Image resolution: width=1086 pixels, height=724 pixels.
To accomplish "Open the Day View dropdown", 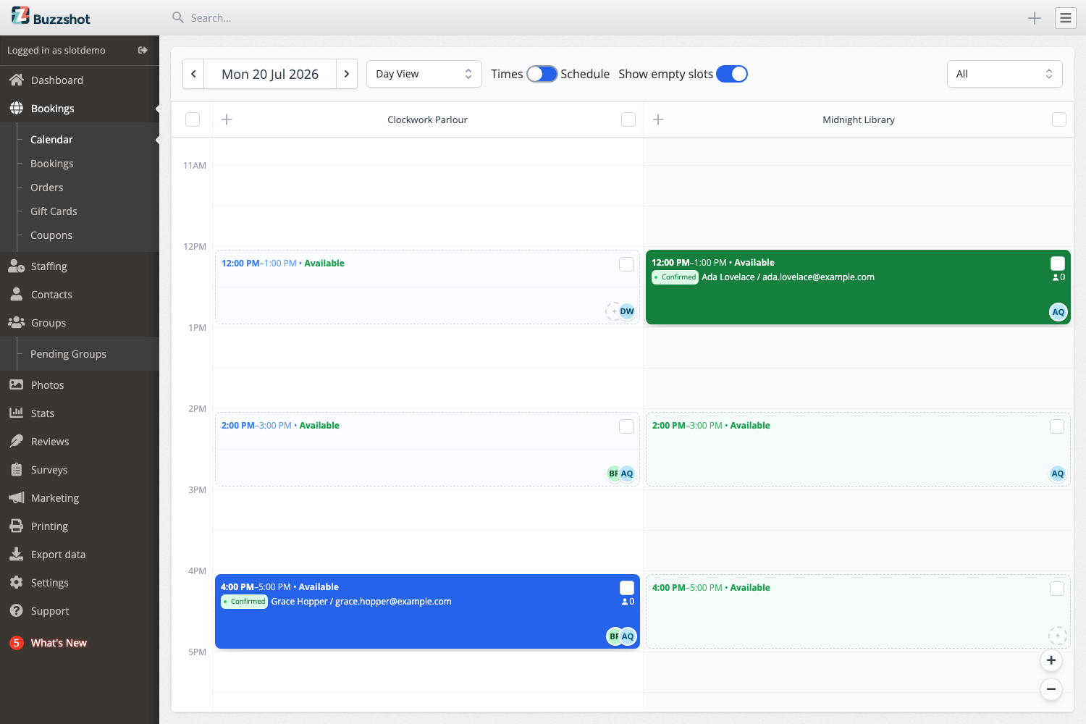I will coord(424,74).
